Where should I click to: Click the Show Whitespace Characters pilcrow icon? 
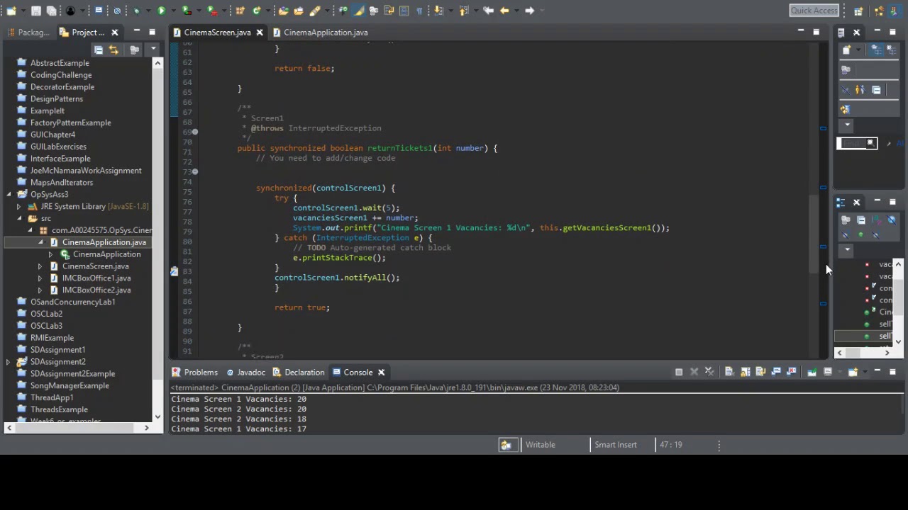pyautogui.click(x=419, y=11)
